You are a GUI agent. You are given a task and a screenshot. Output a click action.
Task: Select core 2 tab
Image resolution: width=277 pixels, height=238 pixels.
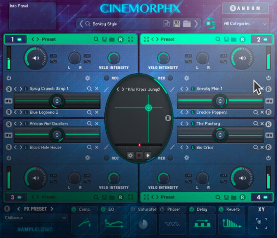(262, 39)
